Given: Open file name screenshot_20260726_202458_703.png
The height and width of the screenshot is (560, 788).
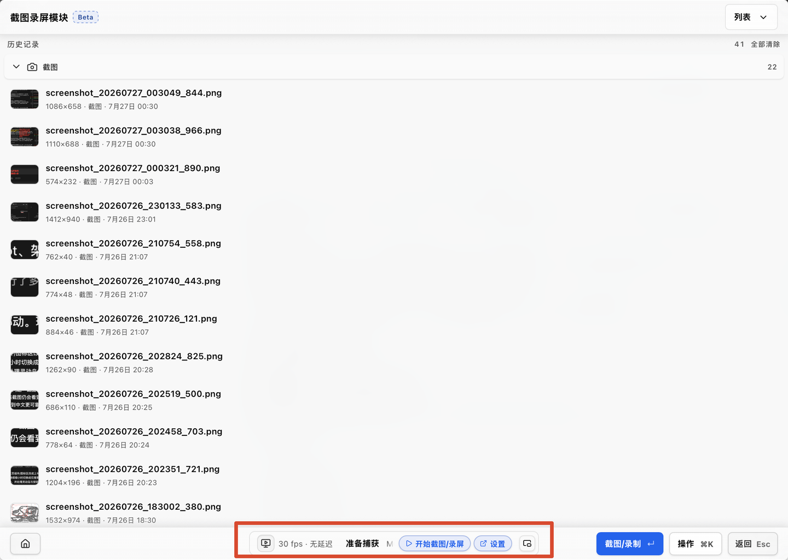Looking at the screenshot, I should pos(134,432).
